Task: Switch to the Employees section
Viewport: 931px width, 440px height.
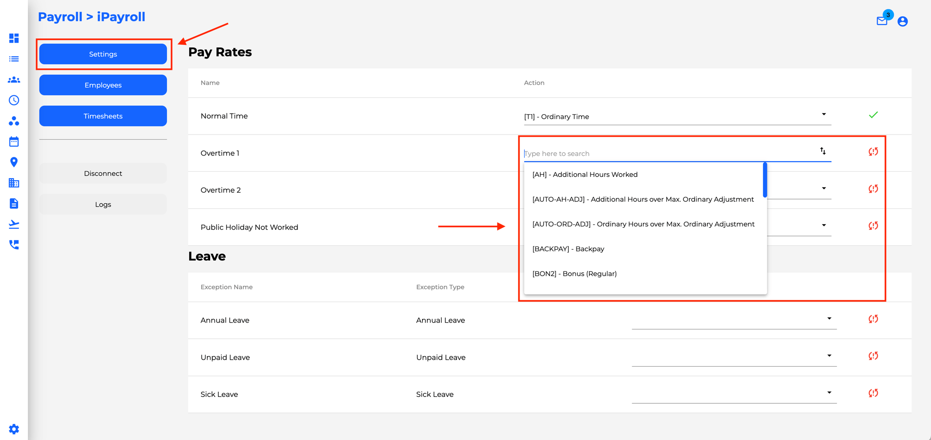Action: [103, 85]
